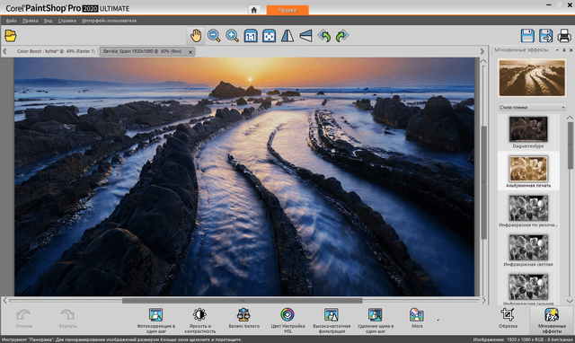Expand toolbar overflow arrow beside More
The image size is (575, 343).
(x=438, y=320)
